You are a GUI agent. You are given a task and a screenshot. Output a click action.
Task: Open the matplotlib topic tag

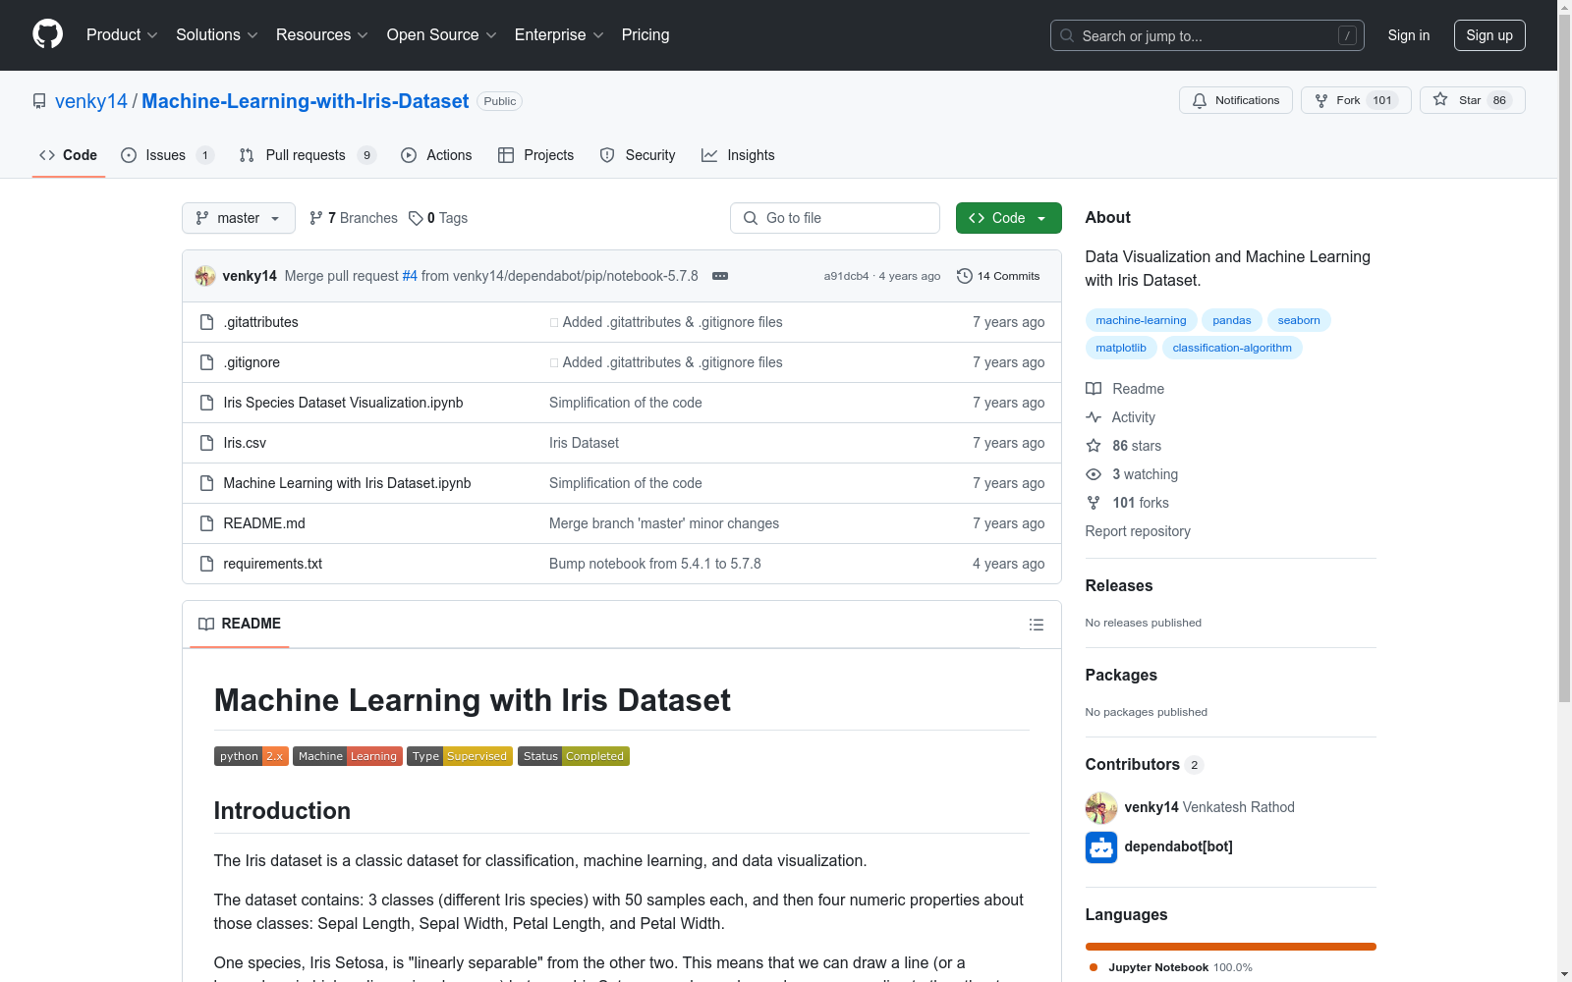1120,348
